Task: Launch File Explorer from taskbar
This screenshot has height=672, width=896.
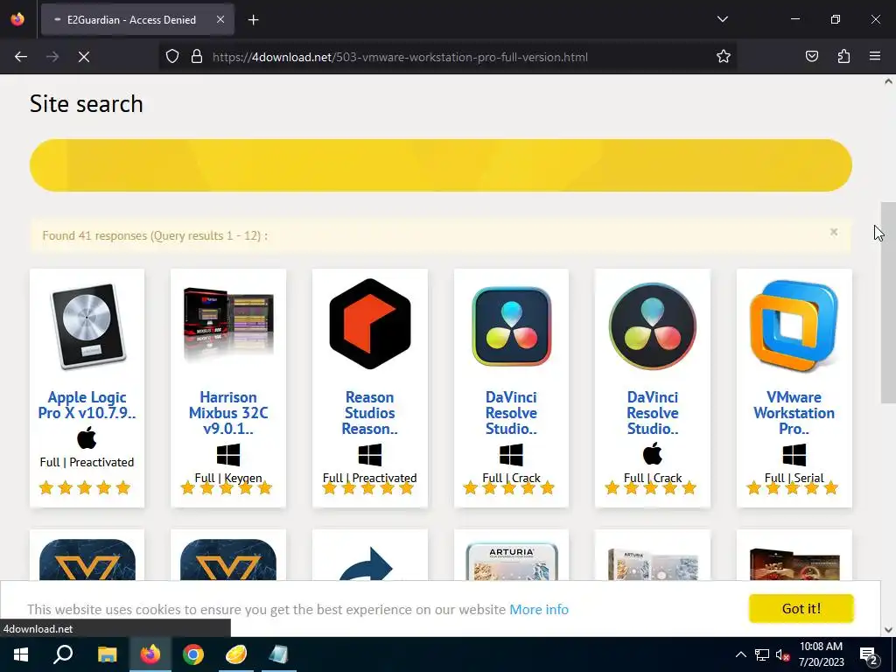Action: 107,654
